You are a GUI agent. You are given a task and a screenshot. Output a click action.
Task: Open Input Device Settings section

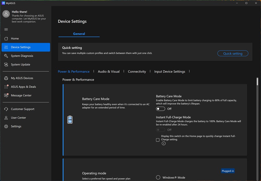[x=170, y=71]
